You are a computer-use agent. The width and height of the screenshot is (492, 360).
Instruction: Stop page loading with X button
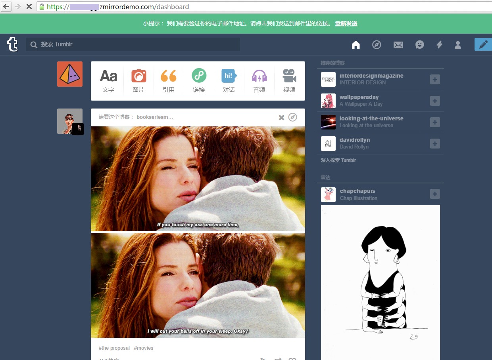[29, 7]
